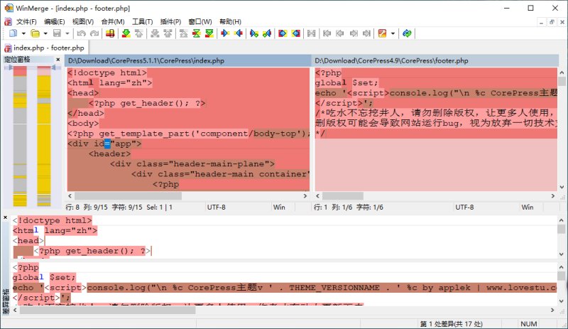This screenshot has height=329, width=568.
Task: Copy all differences to right
Action: [x=283, y=33]
